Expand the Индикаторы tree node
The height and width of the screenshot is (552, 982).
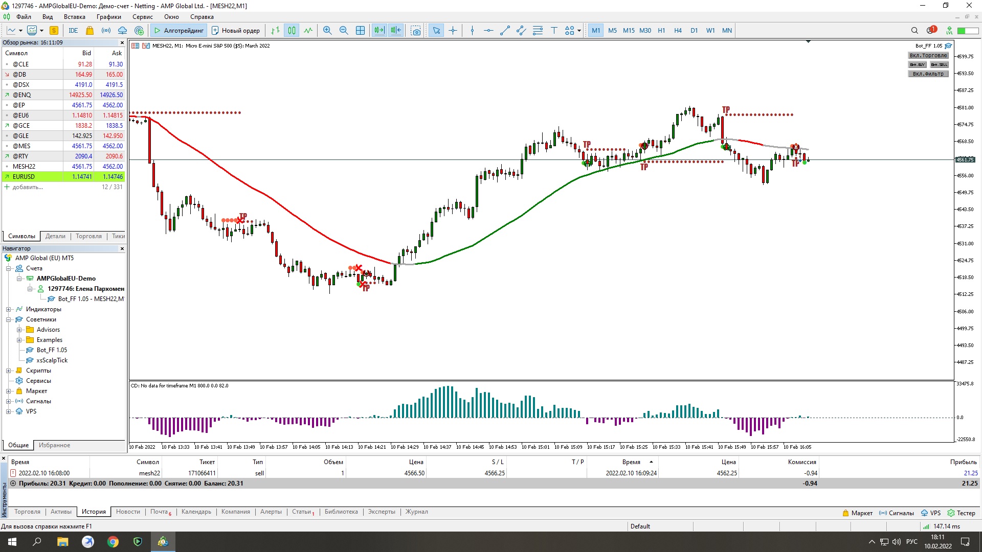9,309
